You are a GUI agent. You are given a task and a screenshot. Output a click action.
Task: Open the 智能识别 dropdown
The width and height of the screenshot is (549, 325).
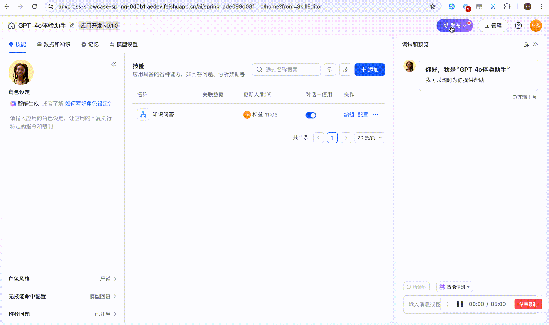tap(454, 287)
